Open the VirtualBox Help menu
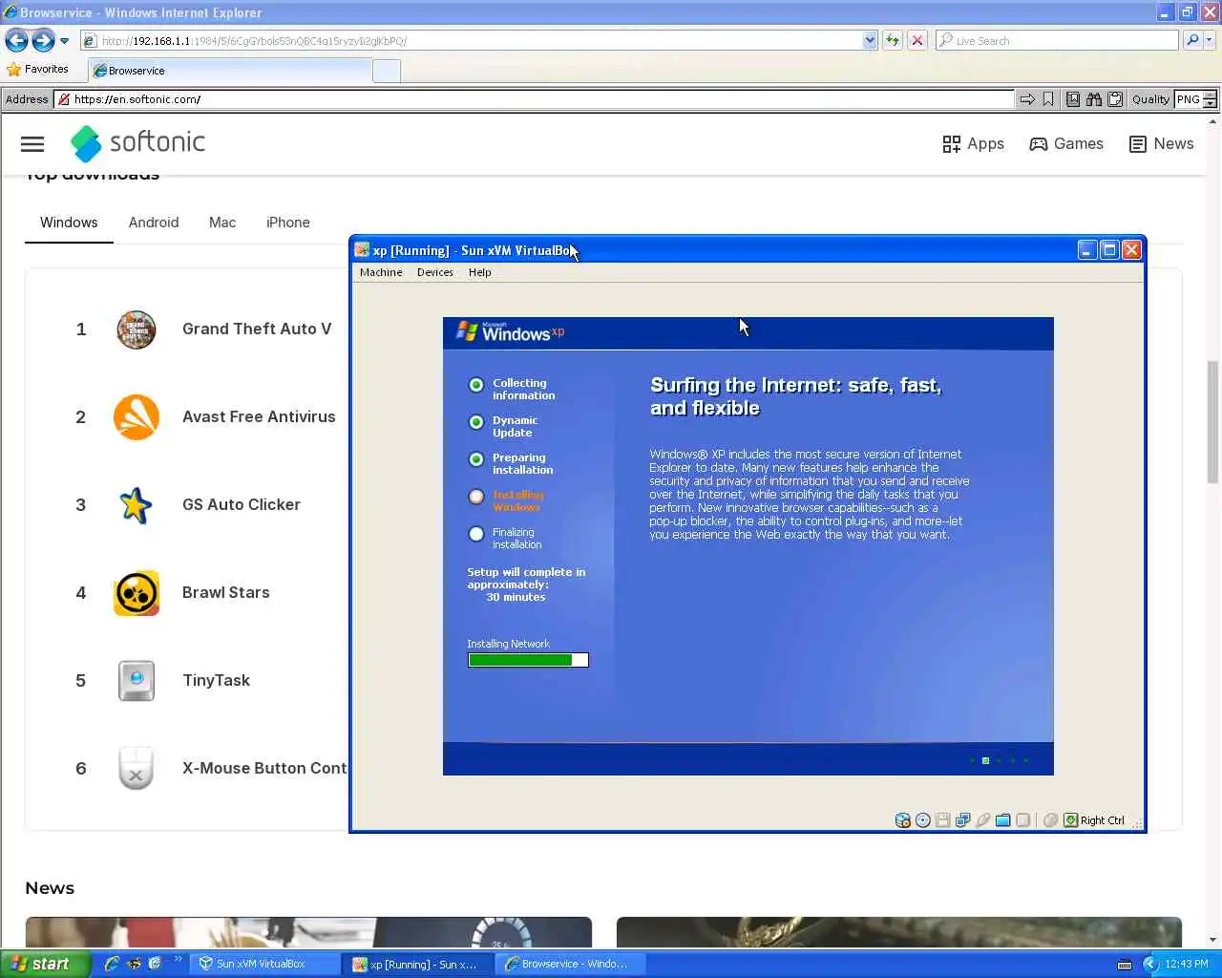The width and height of the screenshot is (1222, 978). pos(480,272)
